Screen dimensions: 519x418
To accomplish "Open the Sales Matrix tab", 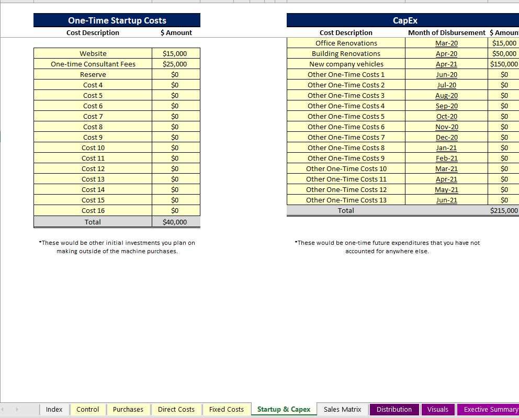I will (343, 410).
